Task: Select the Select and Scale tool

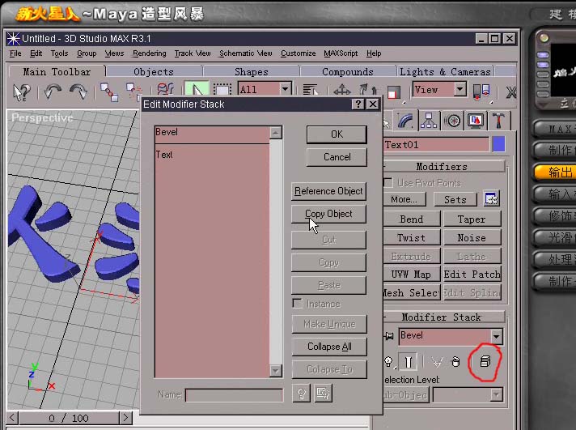Action: tap(393, 92)
